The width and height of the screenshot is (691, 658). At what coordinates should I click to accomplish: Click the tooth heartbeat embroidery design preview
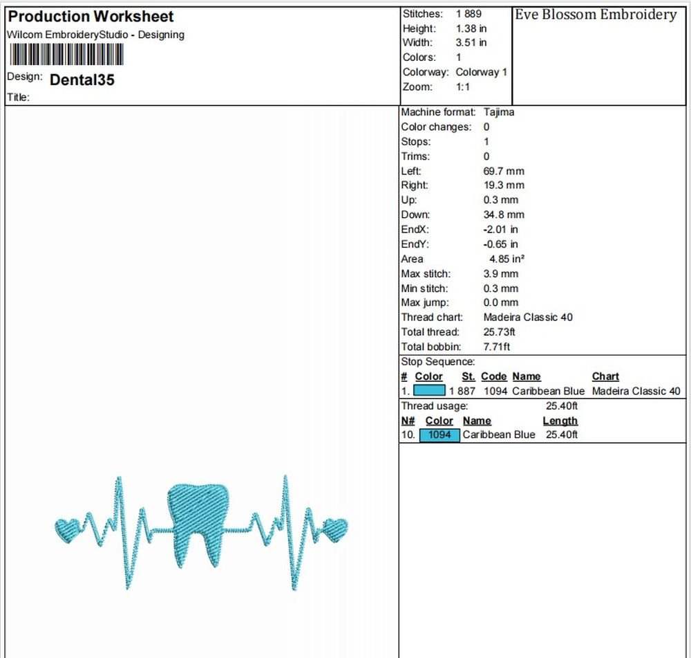201,532
